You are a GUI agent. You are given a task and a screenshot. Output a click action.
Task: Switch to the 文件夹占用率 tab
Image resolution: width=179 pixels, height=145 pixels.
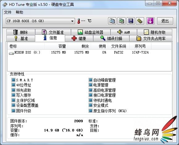(x=151, y=38)
